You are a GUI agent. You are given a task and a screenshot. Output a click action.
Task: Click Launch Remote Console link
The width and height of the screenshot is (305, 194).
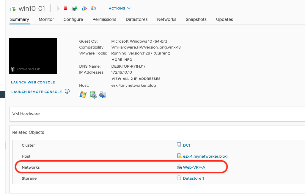pyautogui.click(x=37, y=92)
